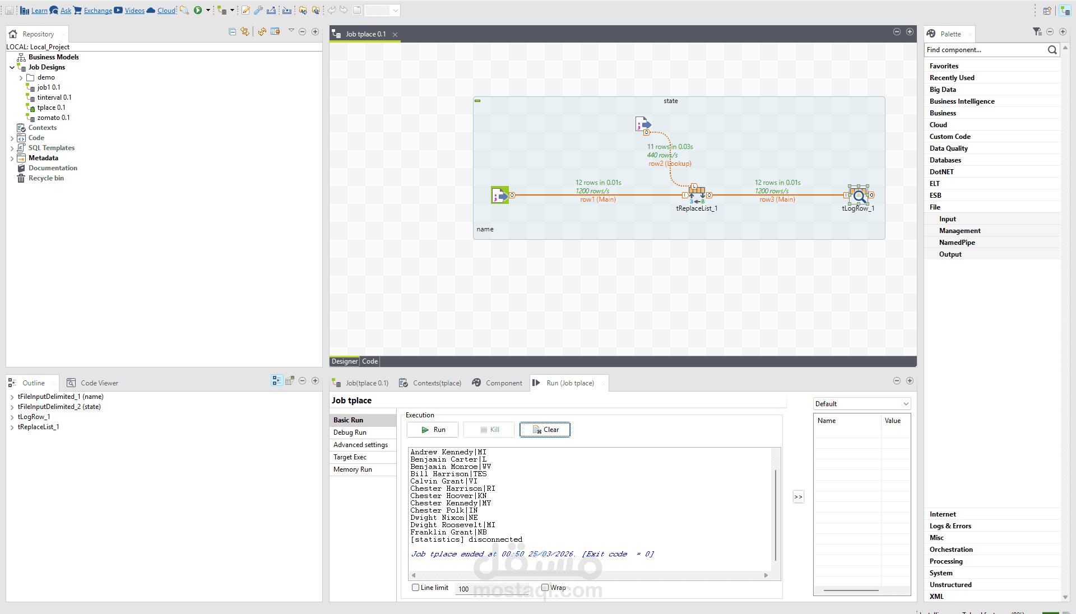Expand tReplaceList_1 in the Outline

point(12,427)
